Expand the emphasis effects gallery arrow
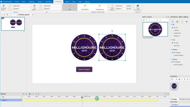Screen dimensions: 190x107 108,10
